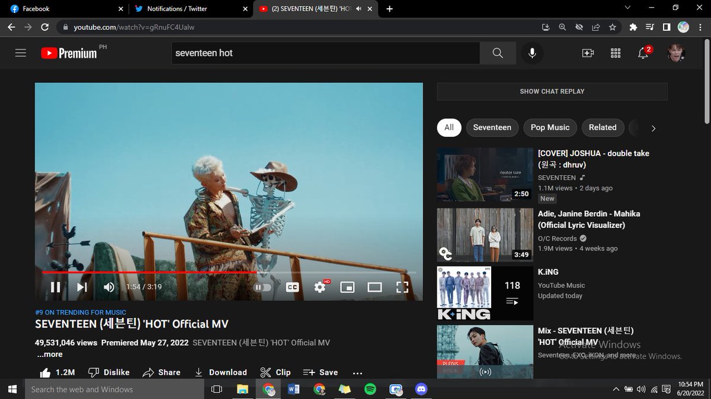Seek on the red video progress bar
Screen dimensions: 711x399
(229, 272)
